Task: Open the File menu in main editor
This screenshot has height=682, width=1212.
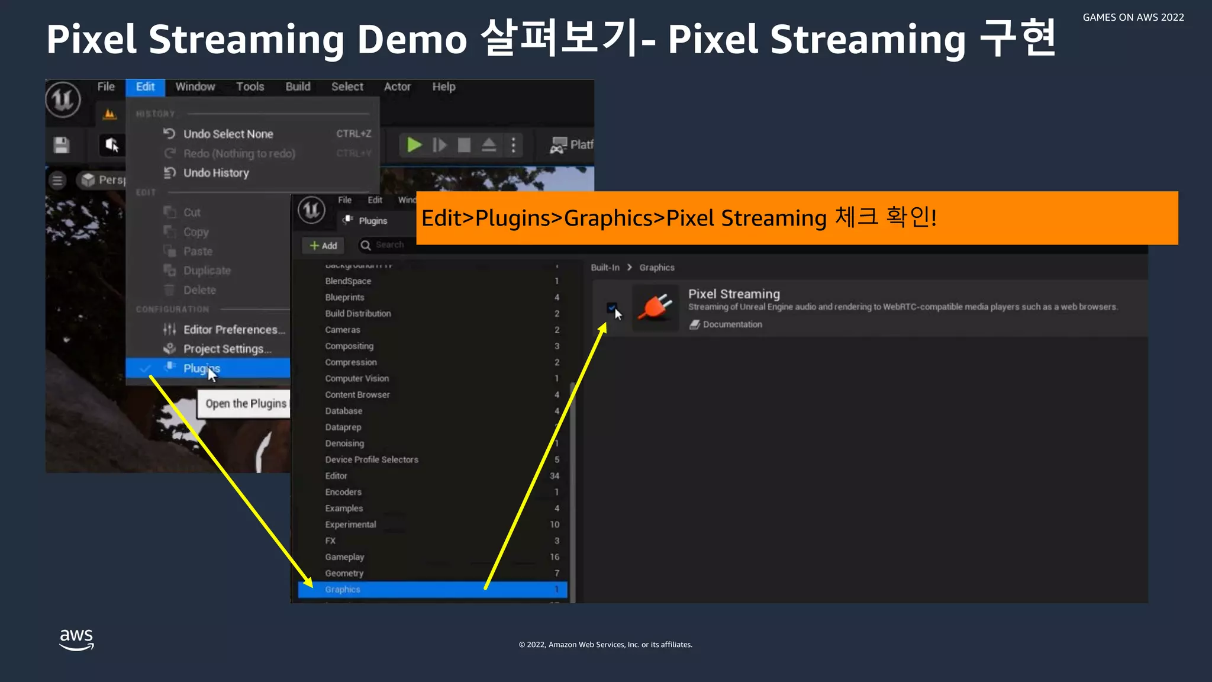Action: (x=106, y=87)
